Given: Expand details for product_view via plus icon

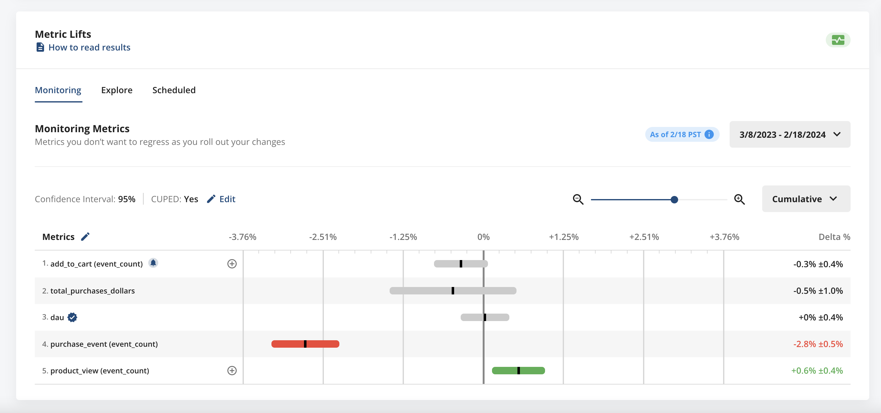Looking at the screenshot, I should coord(232,371).
